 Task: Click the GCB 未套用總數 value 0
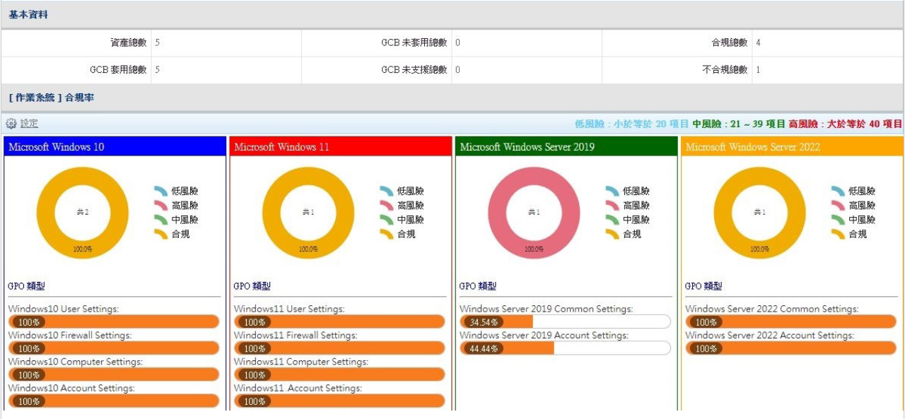click(458, 43)
